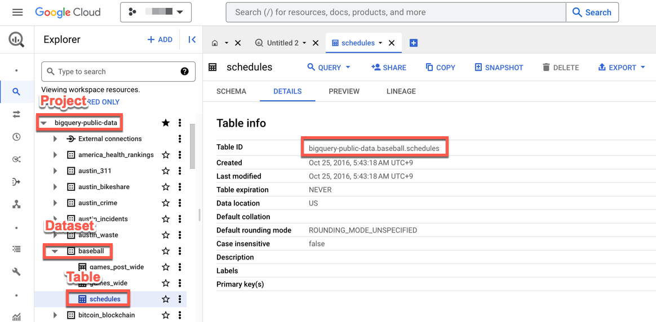
Task: Open Data transfers arrows sidebar icon
Action: point(17,114)
